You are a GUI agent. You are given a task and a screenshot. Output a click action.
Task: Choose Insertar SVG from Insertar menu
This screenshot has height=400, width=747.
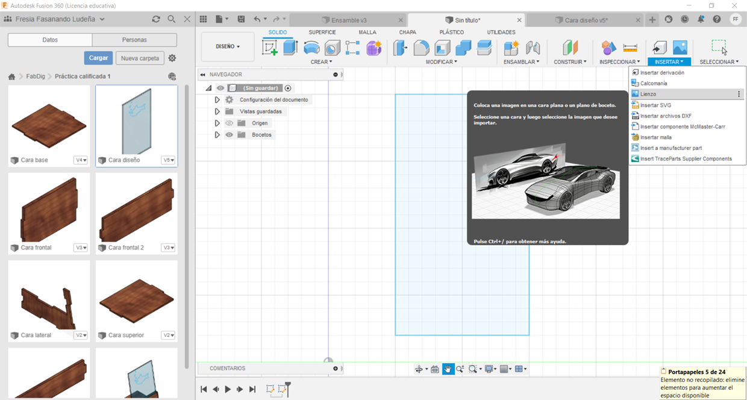coord(655,105)
